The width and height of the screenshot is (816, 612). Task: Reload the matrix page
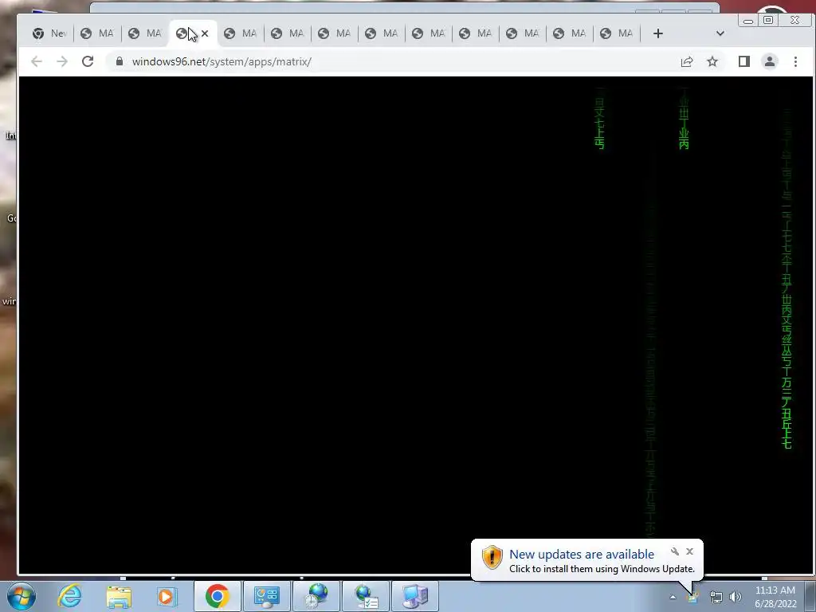pos(88,61)
